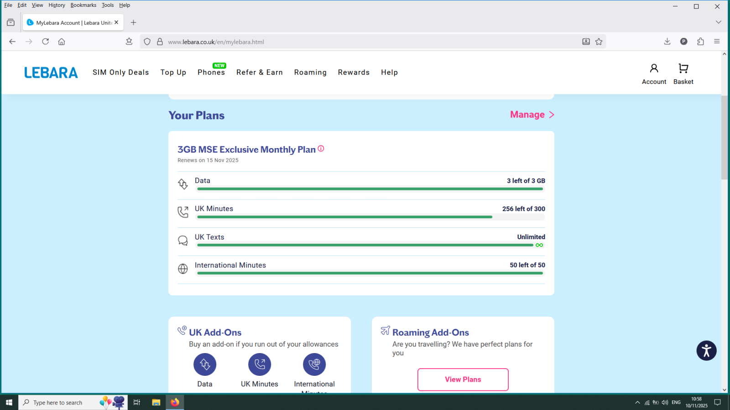
Task: Click the plan info icon beside title
Action: click(x=321, y=149)
